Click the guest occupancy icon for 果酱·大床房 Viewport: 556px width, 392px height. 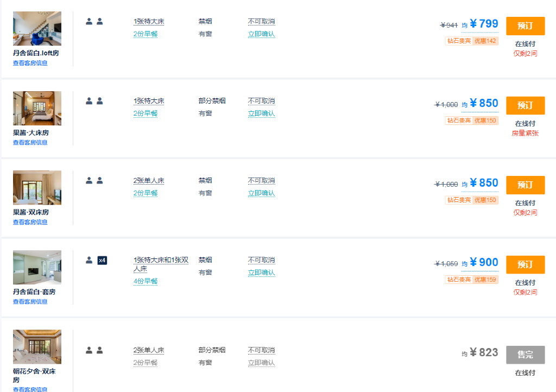coord(94,101)
